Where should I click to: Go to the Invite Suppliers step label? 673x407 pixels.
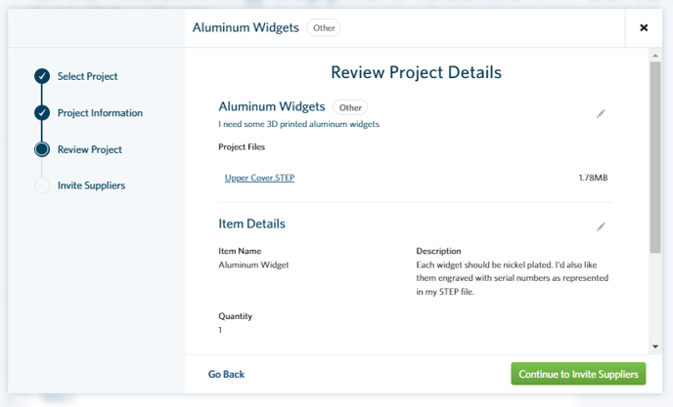tap(91, 185)
